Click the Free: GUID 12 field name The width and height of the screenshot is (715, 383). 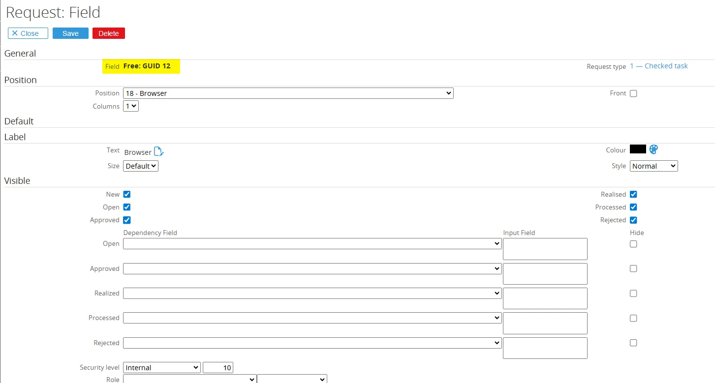(x=147, y=66)
